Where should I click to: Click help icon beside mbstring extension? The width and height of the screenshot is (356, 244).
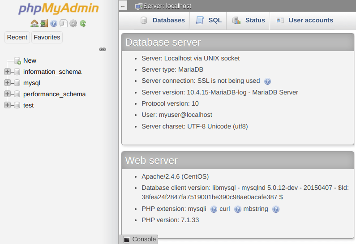[276, 209]
